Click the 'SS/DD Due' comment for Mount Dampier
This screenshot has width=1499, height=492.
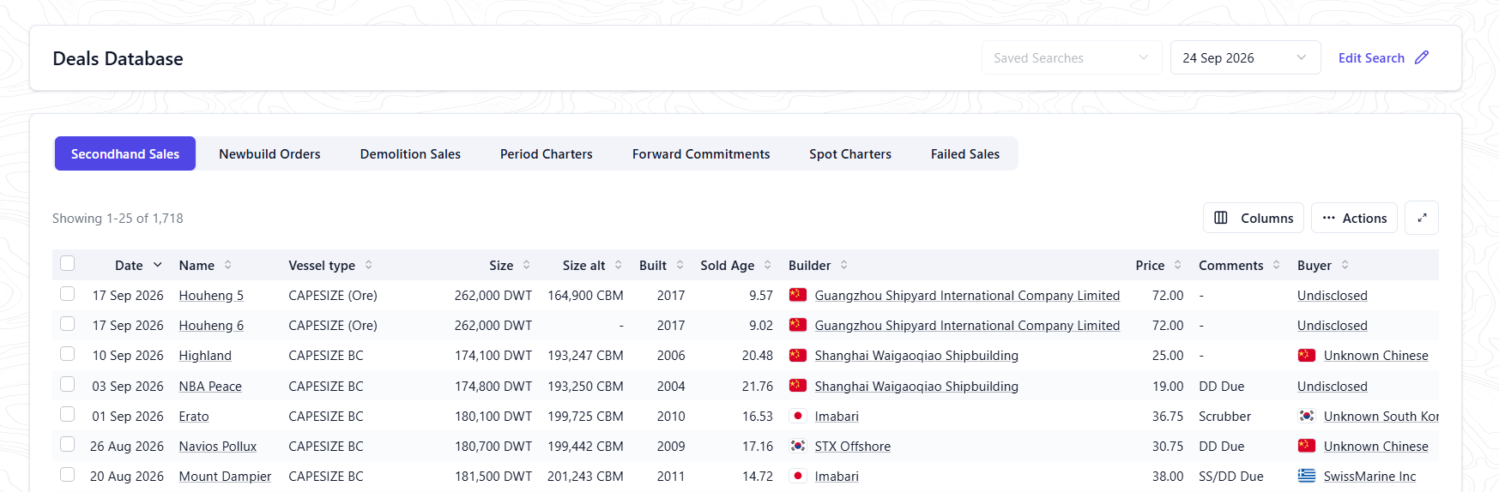coord(1231,476)
